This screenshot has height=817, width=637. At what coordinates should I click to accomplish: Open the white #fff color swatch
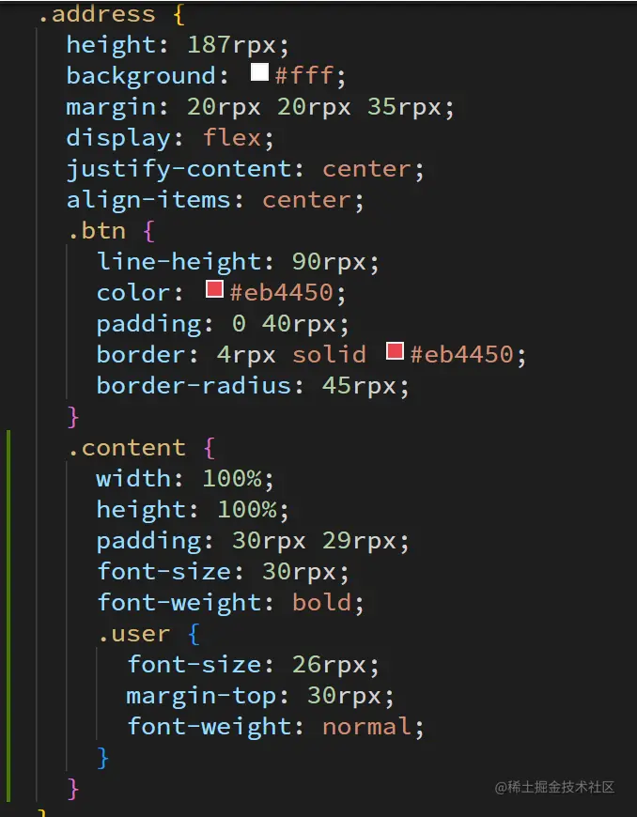point(259,72)
